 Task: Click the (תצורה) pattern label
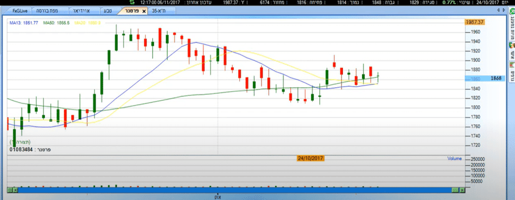tap(20, 142)
